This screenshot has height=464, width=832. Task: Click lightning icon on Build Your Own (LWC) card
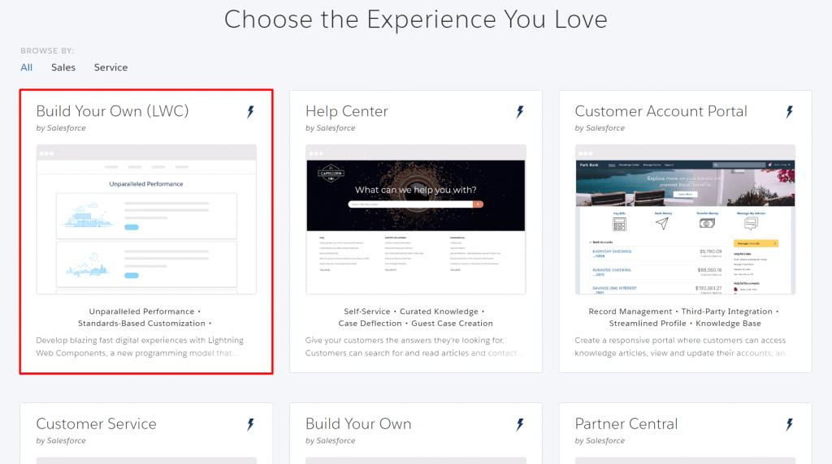[250, 112]
